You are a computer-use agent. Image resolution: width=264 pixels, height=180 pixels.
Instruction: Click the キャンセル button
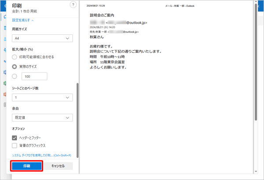pos(58,166)
